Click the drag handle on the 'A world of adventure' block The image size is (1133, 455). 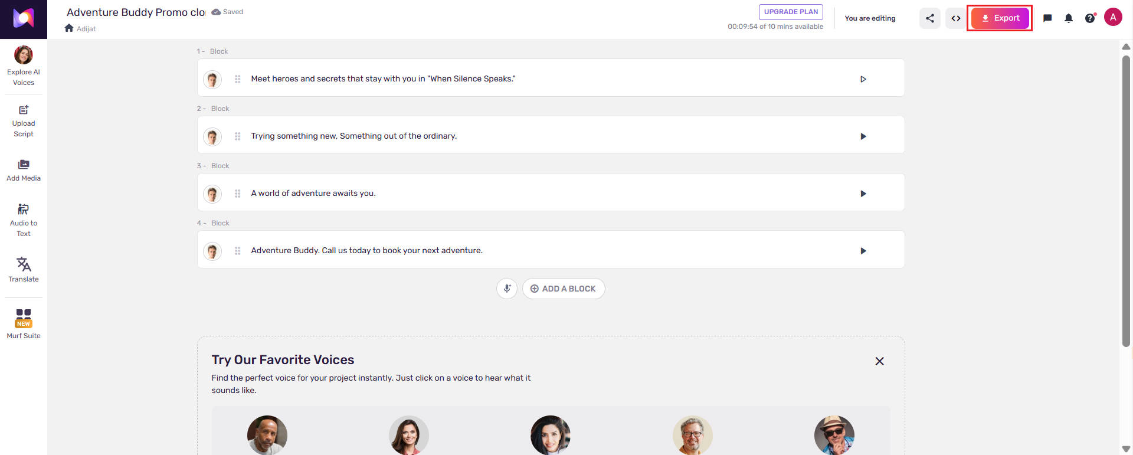(x=237, y=194)
